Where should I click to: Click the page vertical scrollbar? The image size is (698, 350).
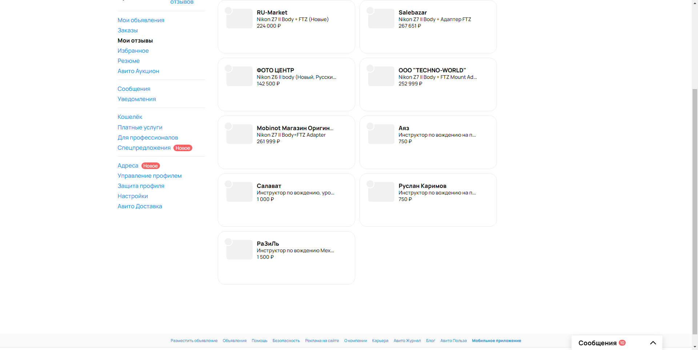695,211
